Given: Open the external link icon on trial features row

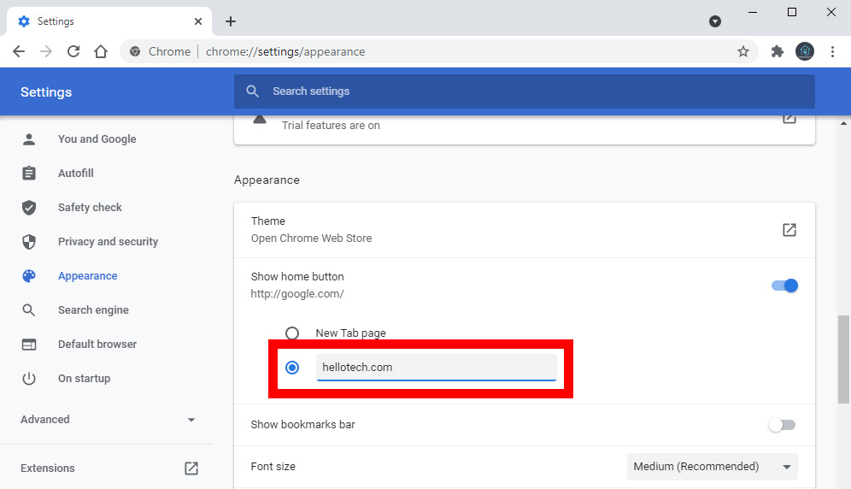Looking at the screenshot, I should click(x=789, y=119).
